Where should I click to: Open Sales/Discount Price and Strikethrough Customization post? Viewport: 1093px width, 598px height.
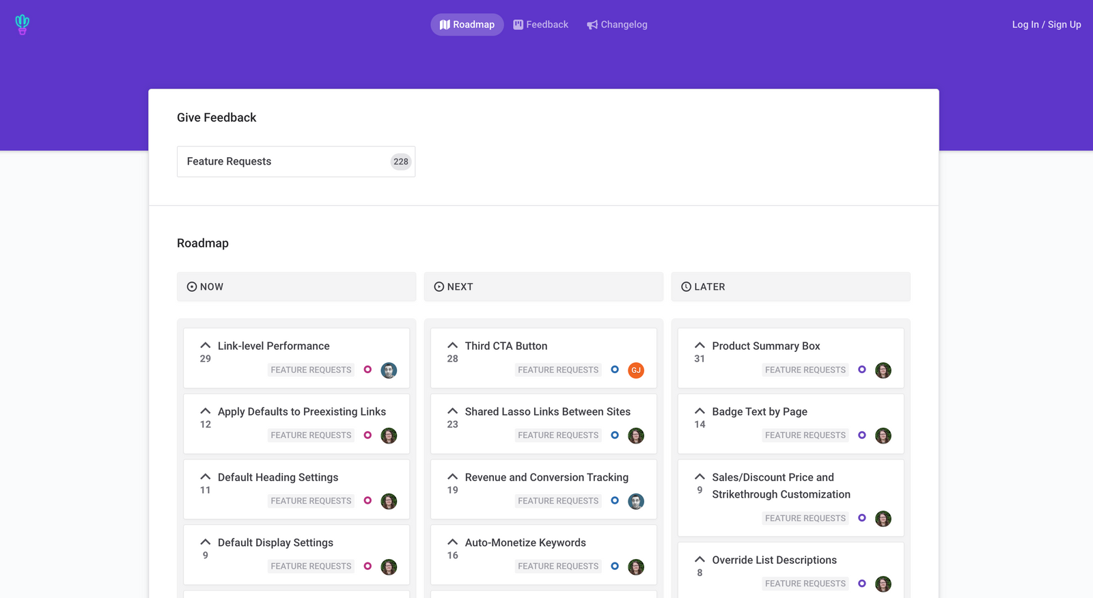781,486
